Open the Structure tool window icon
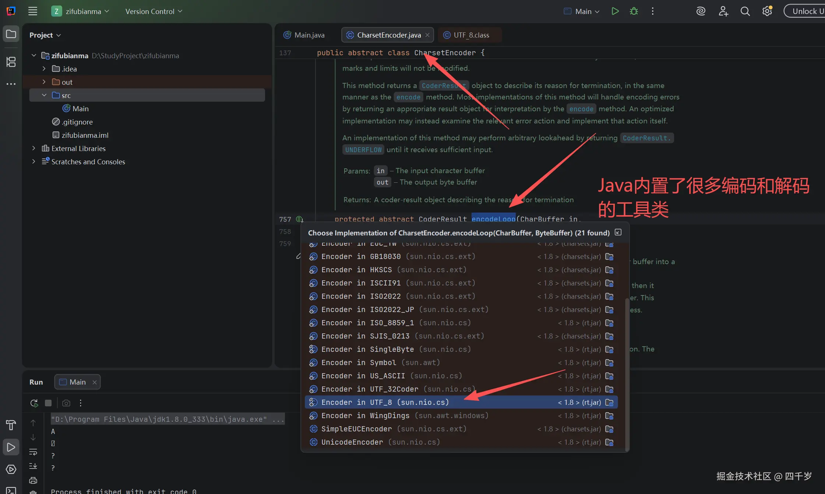Screen dimensions: 825x494 11,62
